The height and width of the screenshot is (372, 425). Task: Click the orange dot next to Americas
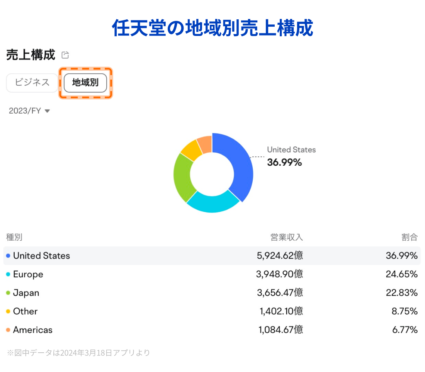click(8, 330)
